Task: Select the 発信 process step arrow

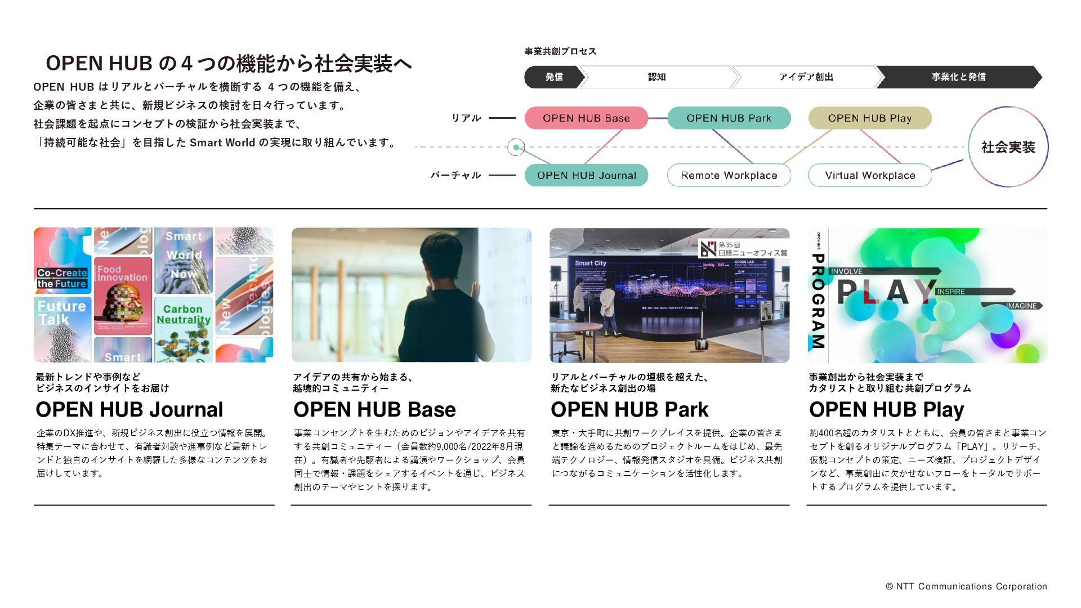Action: coord(553,77)
